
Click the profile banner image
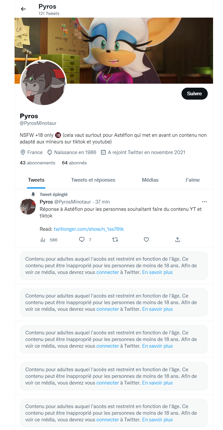point(133,43)
